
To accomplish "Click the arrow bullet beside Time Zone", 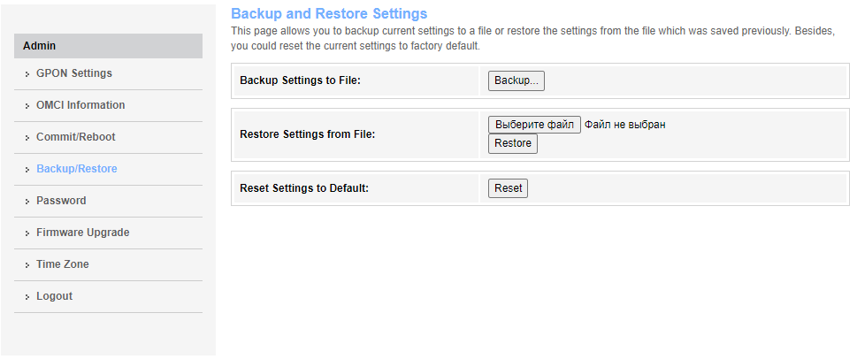I will click(x=28, y=265).
